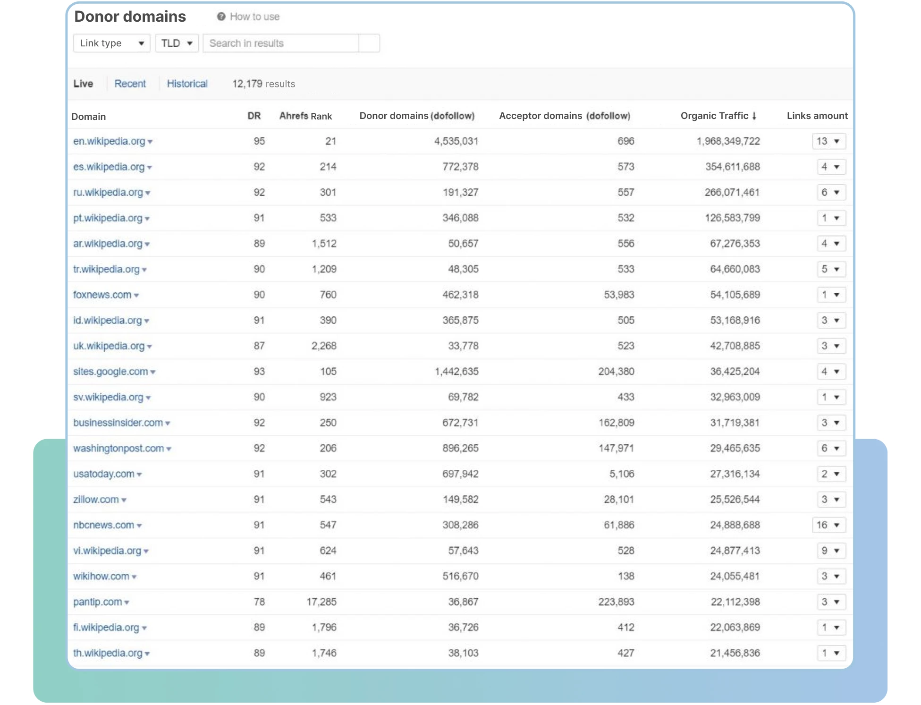Image resolution: width=921 pixels, height=705 pixels.
Task: Switch to the Historical tab
Action: [187, 84]
